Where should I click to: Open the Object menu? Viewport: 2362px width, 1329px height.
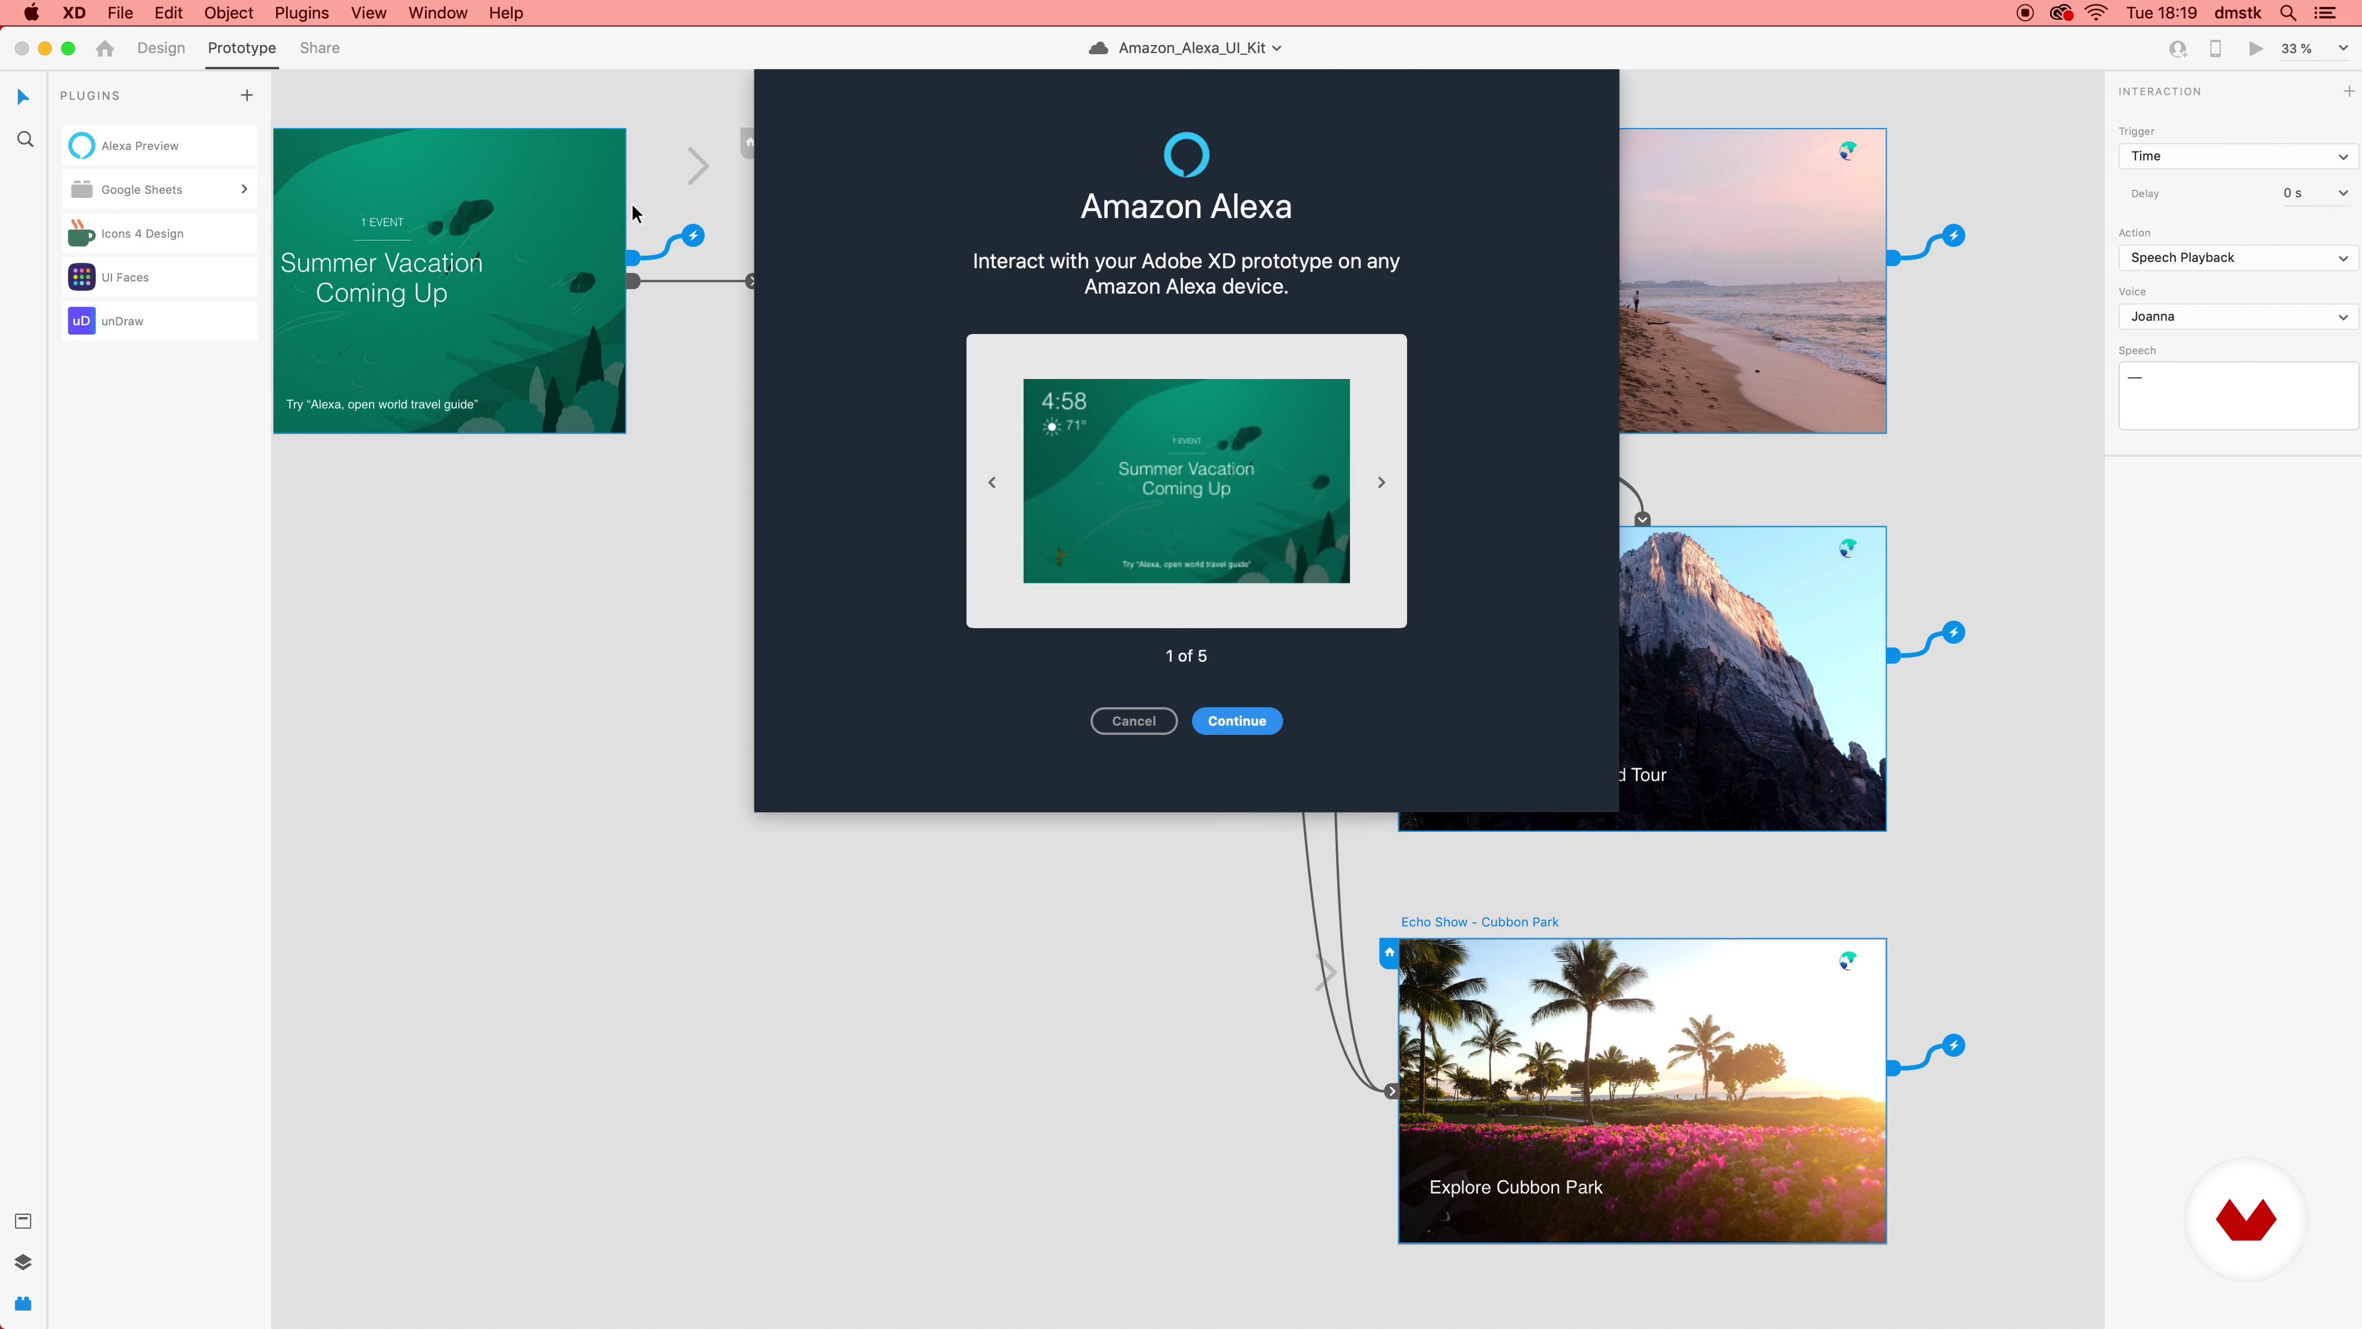point(228,13)
